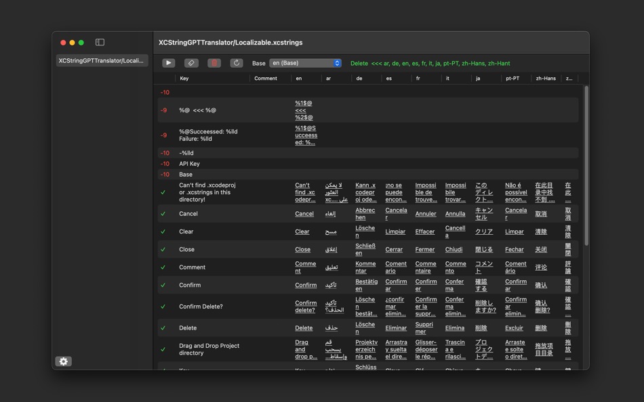Select the Localizable.xcstrings file in sidebar

[101, 60]
